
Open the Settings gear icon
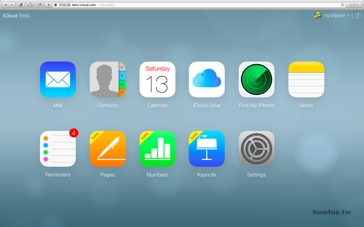pos(257,149)
